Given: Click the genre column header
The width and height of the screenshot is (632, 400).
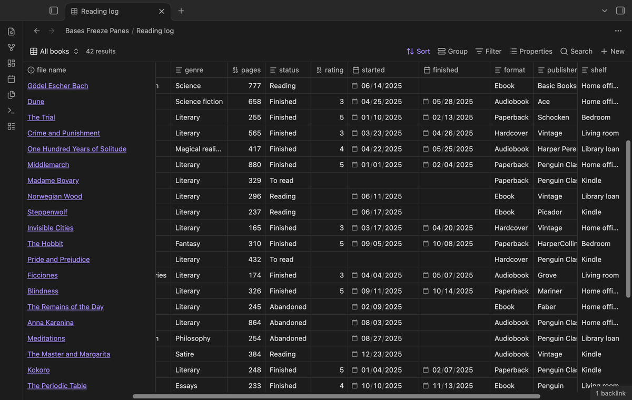Looking at the screenshot, I should point(199,70).
